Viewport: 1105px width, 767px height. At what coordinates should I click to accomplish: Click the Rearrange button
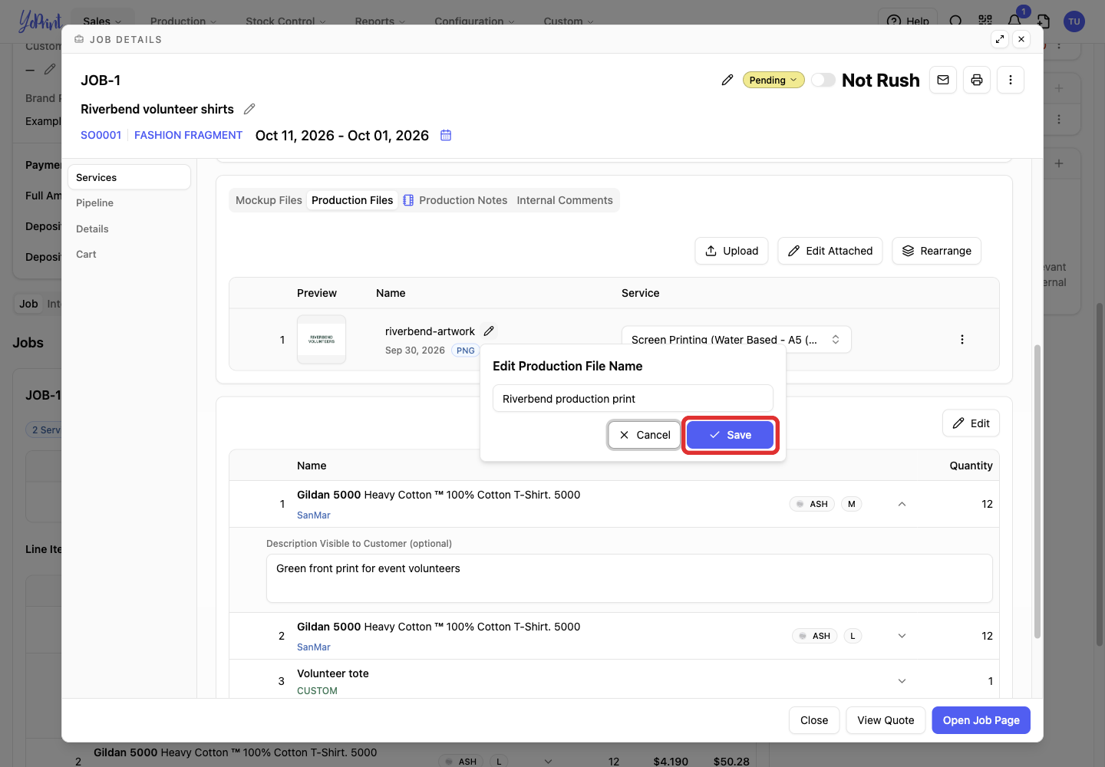click(936, 251)
